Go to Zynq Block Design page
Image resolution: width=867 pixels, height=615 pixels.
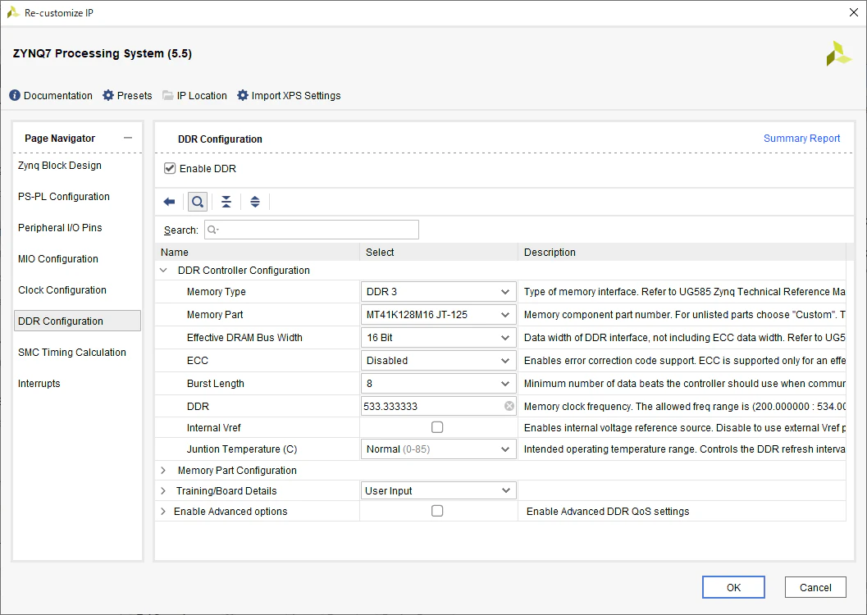click(60, 165)
